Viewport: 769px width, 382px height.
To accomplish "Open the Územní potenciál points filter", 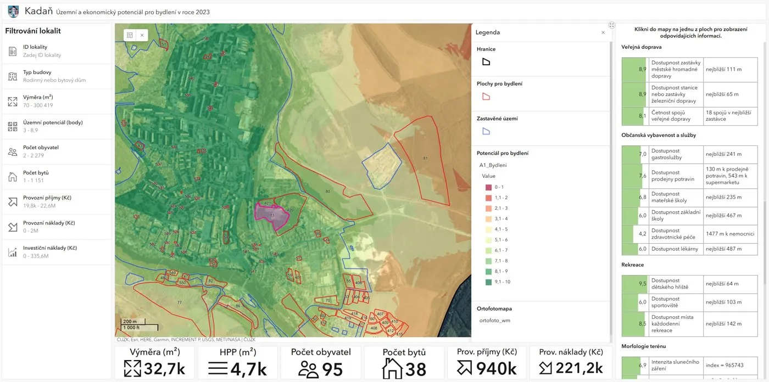I will click(57, 126).
